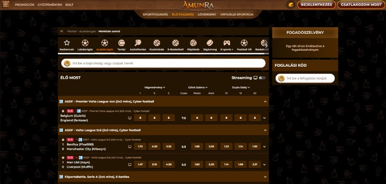Click the Bejelentkezés button
Viewport: 386px width, 184px height.
pyautogui.click(x=317, y=5)
